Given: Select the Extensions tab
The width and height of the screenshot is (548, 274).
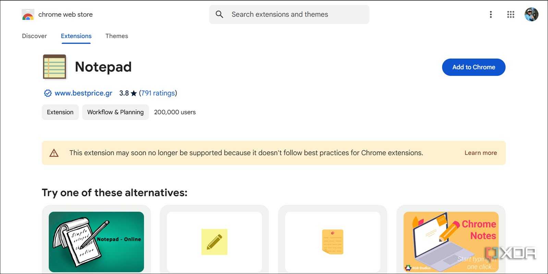Looking at the screenshot, I should pos(76,36).
